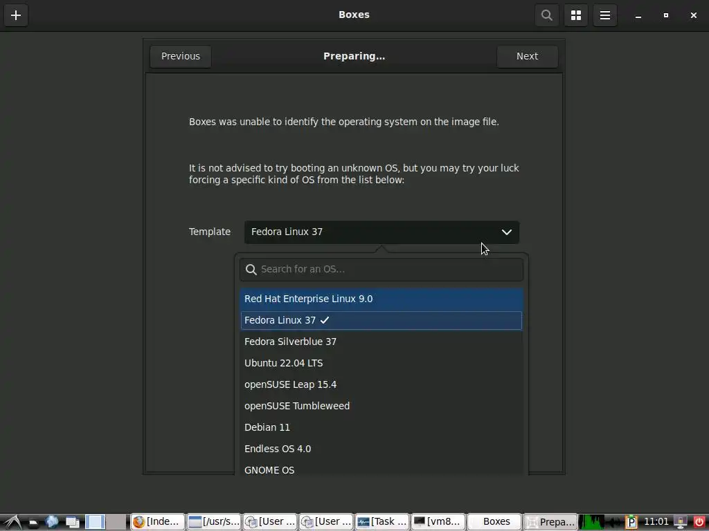Pick Ubuntu 22.04 LTS from the OS list
This screenshot has width=709, height=531.
[x=382, y=363]
